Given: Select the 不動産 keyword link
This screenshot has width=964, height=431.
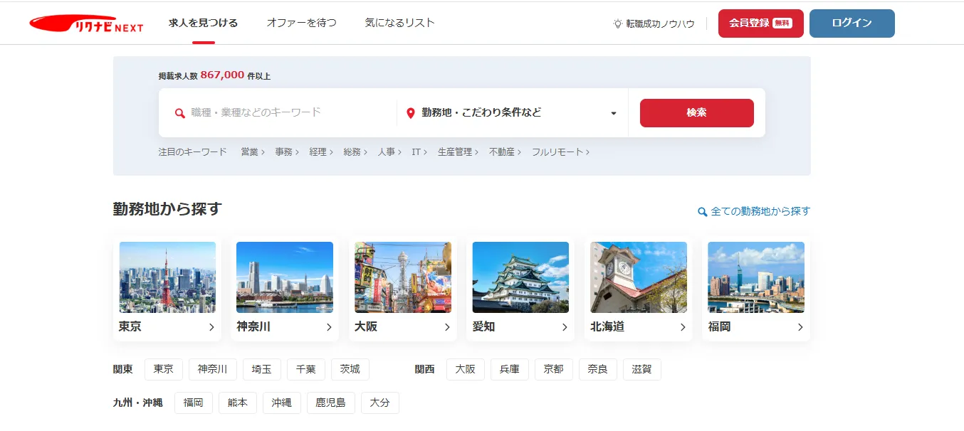Looking at the screenshot, I should point(505,151).
